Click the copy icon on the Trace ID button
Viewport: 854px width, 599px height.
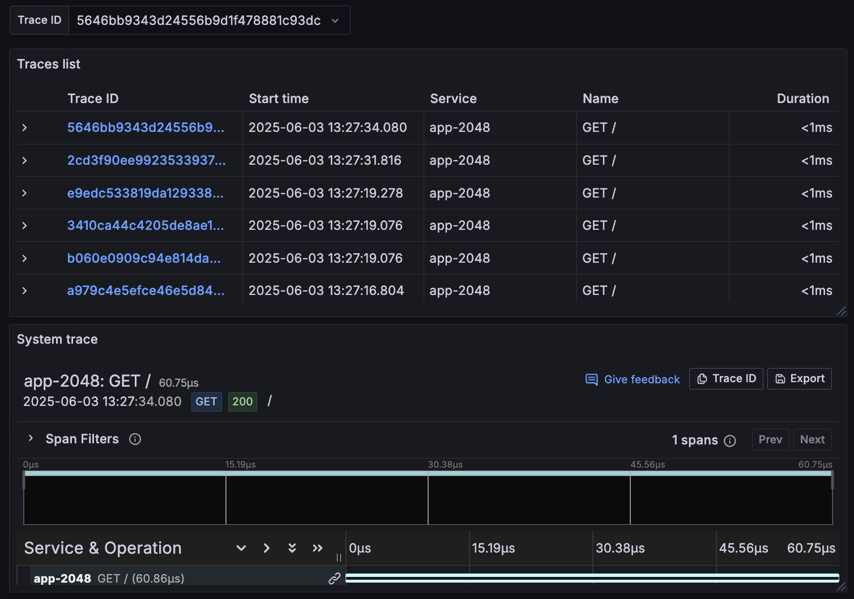(702, 378)
